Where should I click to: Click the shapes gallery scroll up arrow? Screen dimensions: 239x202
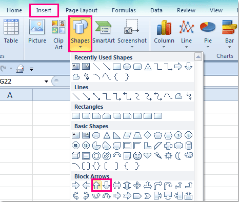(x=198, y=57)
